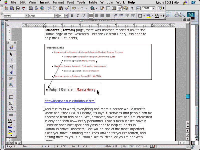Pick the Rectangle drawing tool

tap(11, 97)
